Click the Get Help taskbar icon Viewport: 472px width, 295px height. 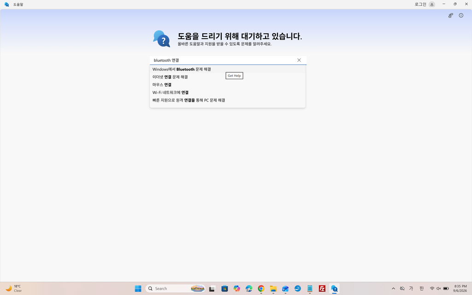click(334, 289)
